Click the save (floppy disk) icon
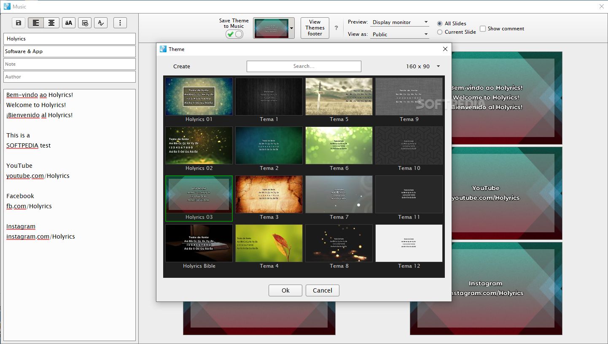This screenshot has height=344, width=608. click(x=18, y=23)
